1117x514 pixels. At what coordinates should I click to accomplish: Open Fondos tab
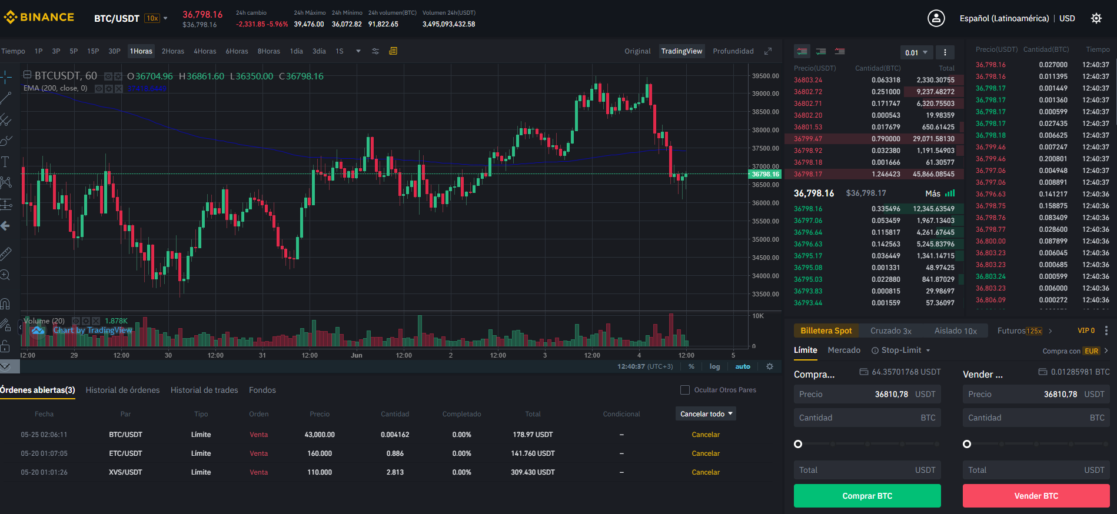click(x=262, y=390)
